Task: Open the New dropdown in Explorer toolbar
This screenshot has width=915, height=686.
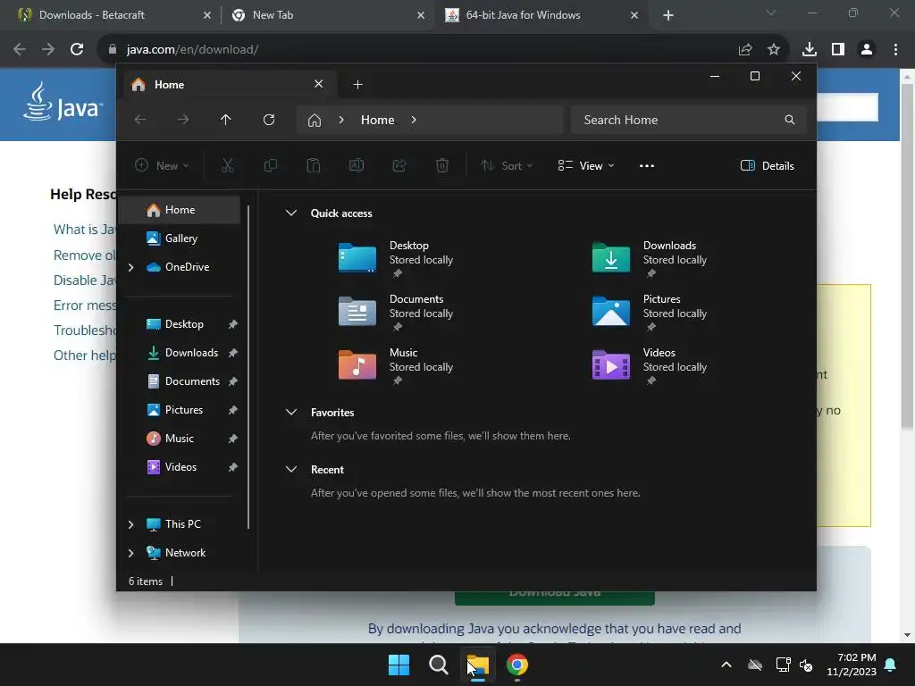Action: [163, 165]
